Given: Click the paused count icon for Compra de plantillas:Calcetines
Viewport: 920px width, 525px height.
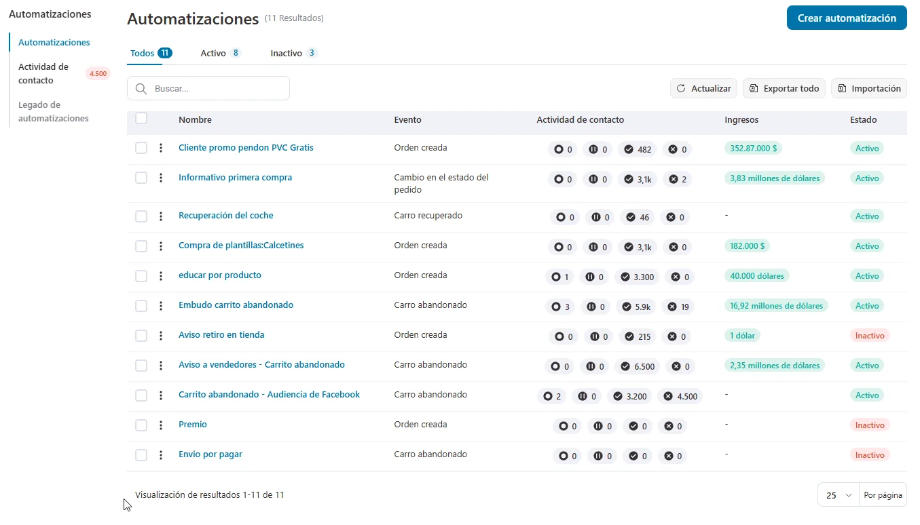Looking at the screenshot, I should tap(593, 247).
